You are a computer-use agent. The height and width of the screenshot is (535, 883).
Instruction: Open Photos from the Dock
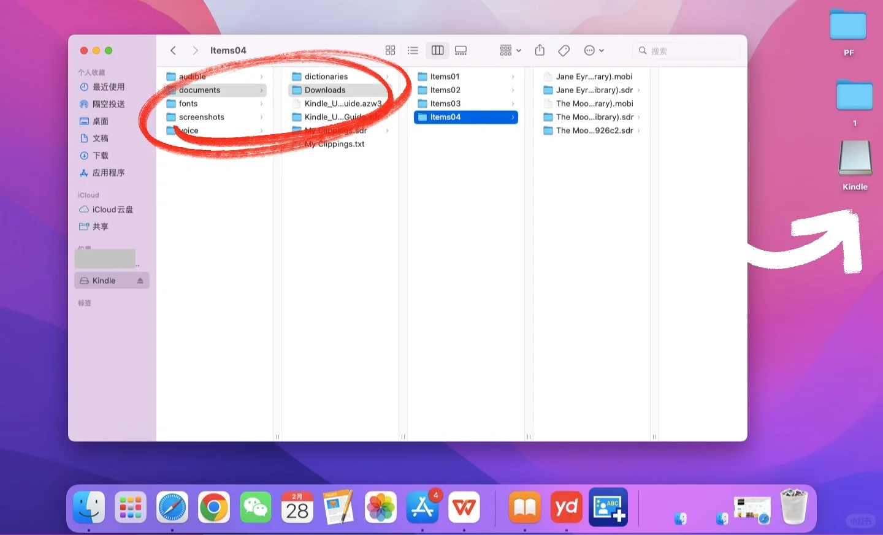(381, 507)
